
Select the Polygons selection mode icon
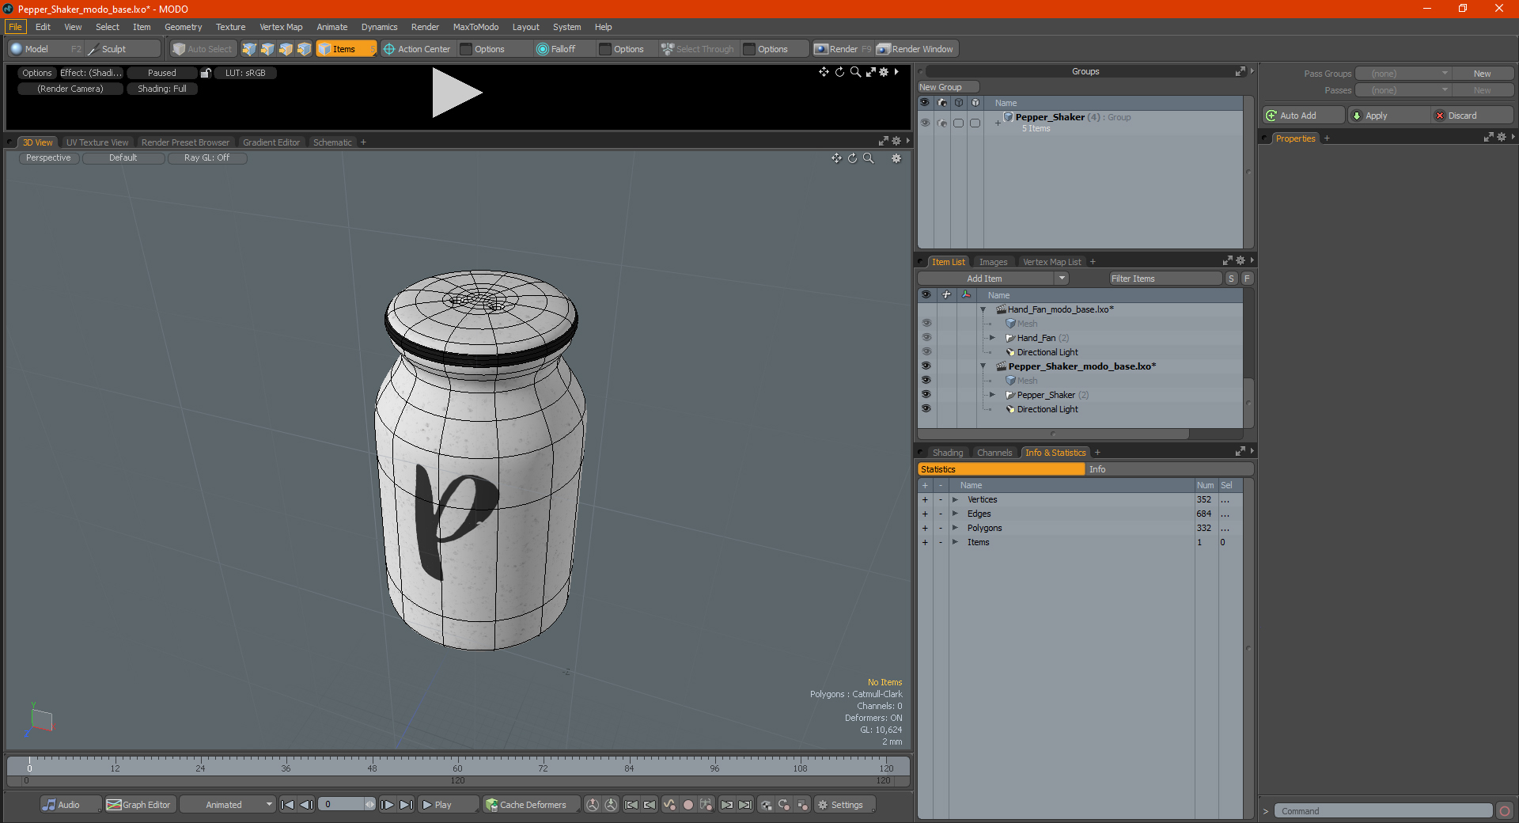(x=286, y=49)
